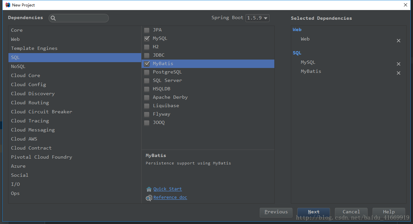The height and width of the screenshot is (224, 413).
Task: Select the Template Engines category
Action: (x=75, y=48)
